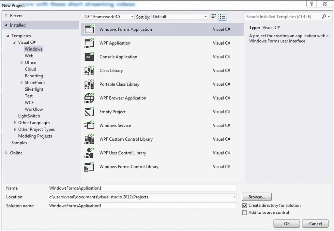
Task: Select the WPF Browser Application name
Action: [x=123, y=98]
